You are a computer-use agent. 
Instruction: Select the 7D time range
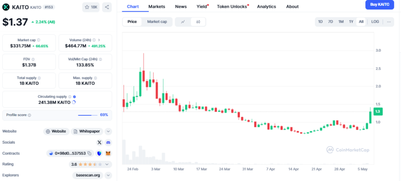point(331,22)
